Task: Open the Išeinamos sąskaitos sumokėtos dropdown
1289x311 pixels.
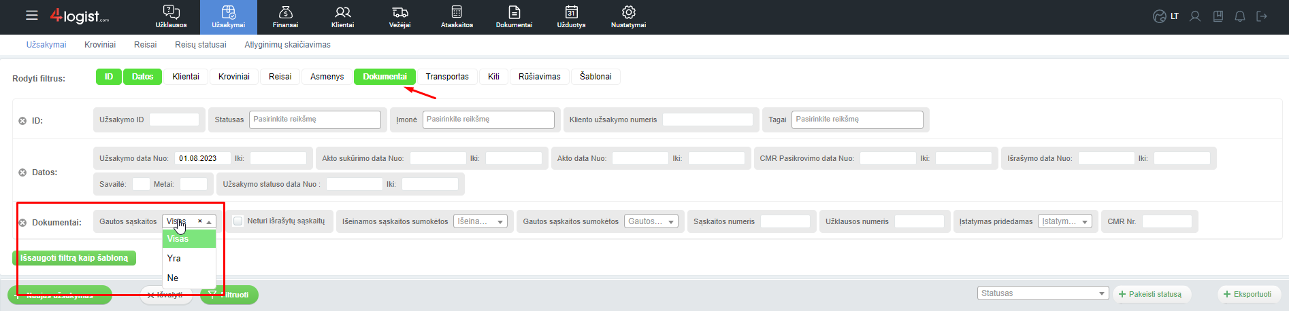Action: (480, 221)
